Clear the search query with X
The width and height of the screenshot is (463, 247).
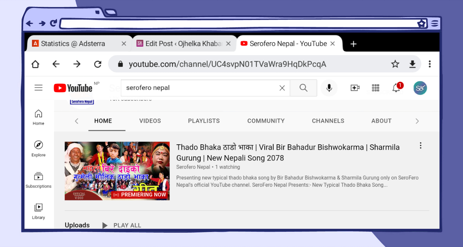pos(282,88)
